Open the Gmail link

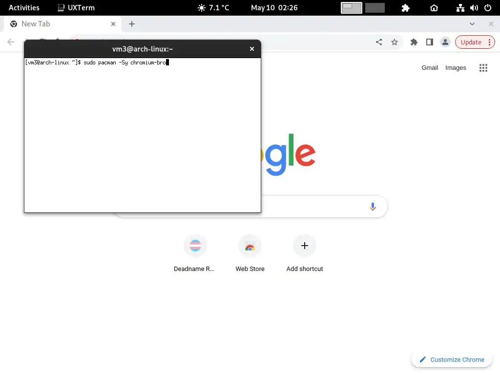coord(430,67)
